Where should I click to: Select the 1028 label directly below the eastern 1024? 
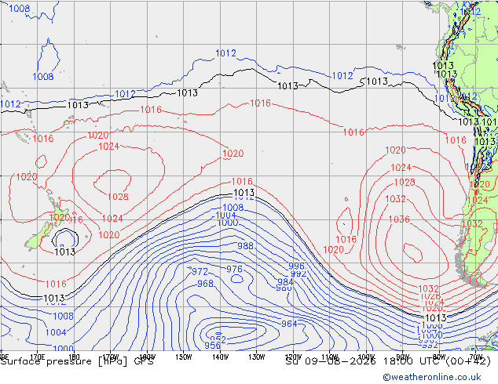point(405,183)
